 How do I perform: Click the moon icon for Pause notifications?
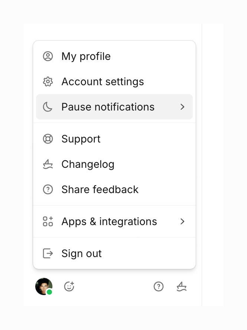[x=48, y=107]
